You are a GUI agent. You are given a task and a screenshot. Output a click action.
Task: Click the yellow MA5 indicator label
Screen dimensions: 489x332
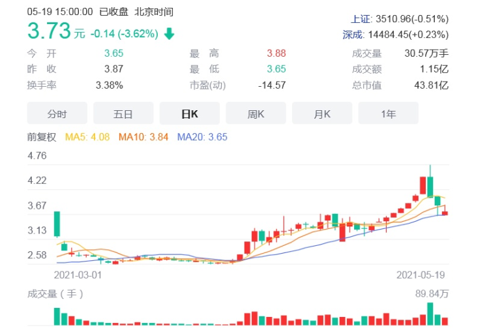pyautogui.click(x=86, y=137)
